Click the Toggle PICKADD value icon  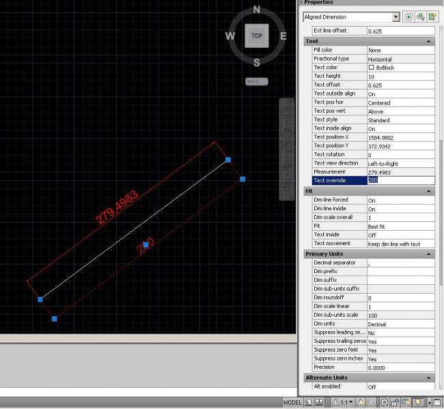click(408, 17)
